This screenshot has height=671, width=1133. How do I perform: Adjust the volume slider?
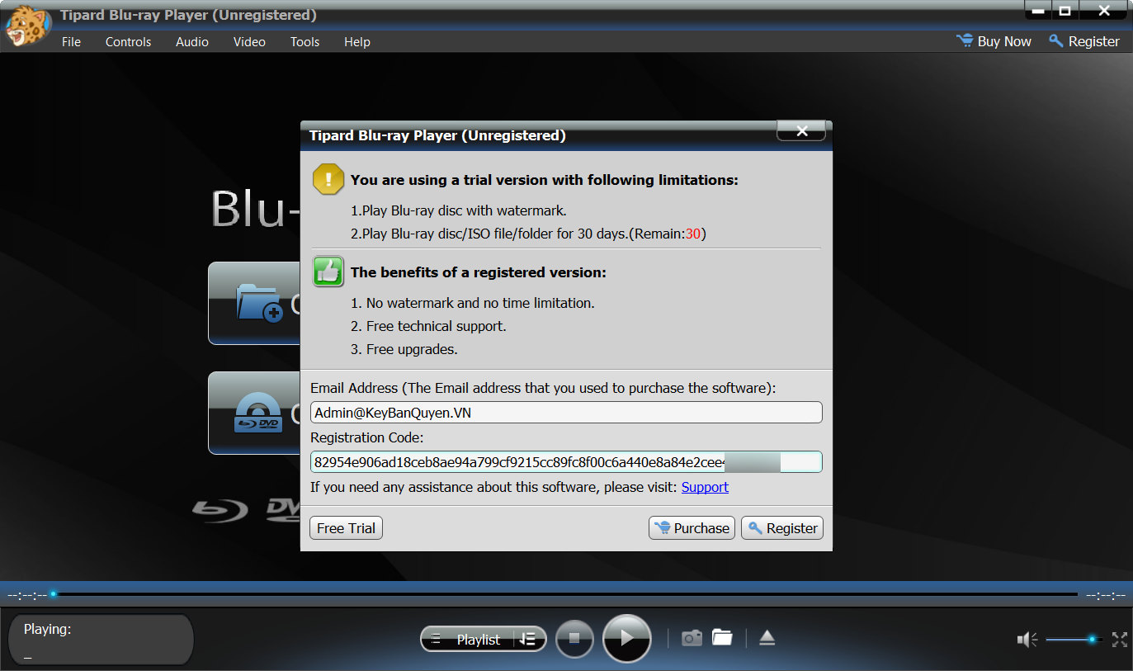point(1074,639)
